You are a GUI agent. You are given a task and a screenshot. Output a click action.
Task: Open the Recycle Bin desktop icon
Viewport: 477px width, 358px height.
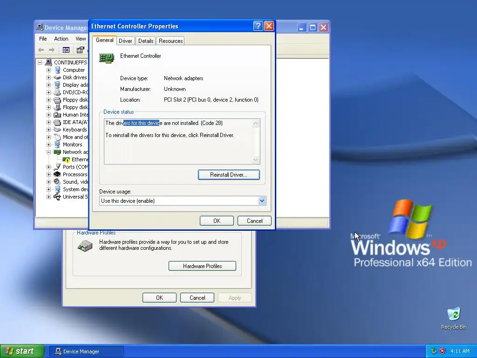click(x=454, y=314)
